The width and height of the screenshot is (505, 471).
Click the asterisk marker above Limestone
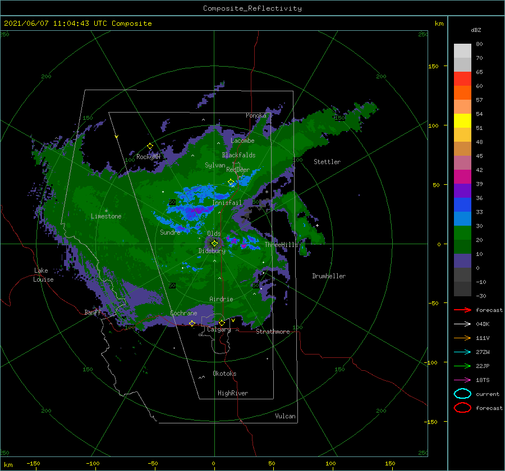106,211
